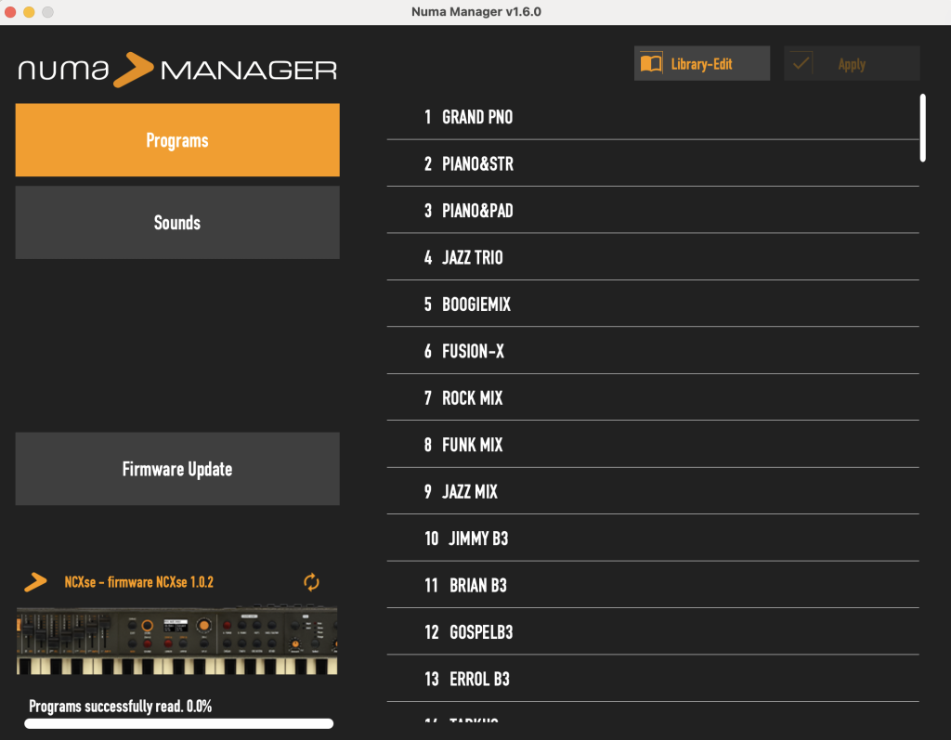
Task: Click the NCXse keyboard image
Action: tap(177, 641)
